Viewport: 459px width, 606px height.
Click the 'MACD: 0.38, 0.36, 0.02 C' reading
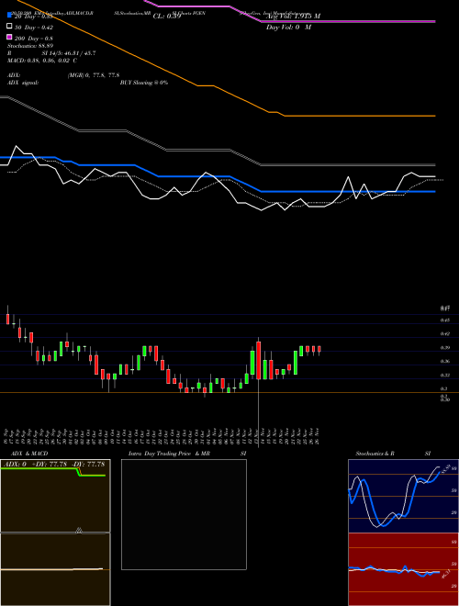tap(41, 61)
